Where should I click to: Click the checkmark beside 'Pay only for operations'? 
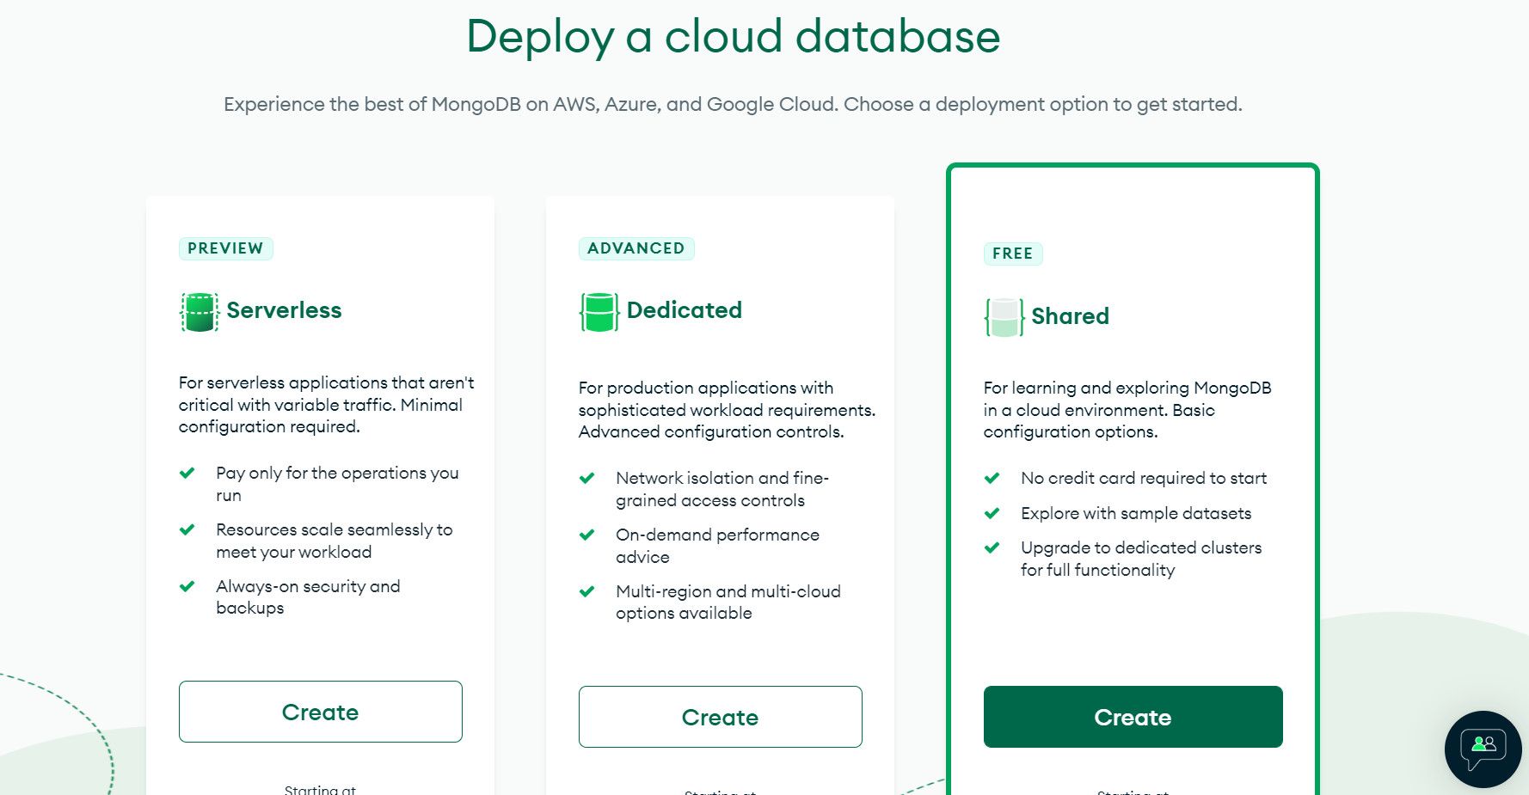(188, 472)
